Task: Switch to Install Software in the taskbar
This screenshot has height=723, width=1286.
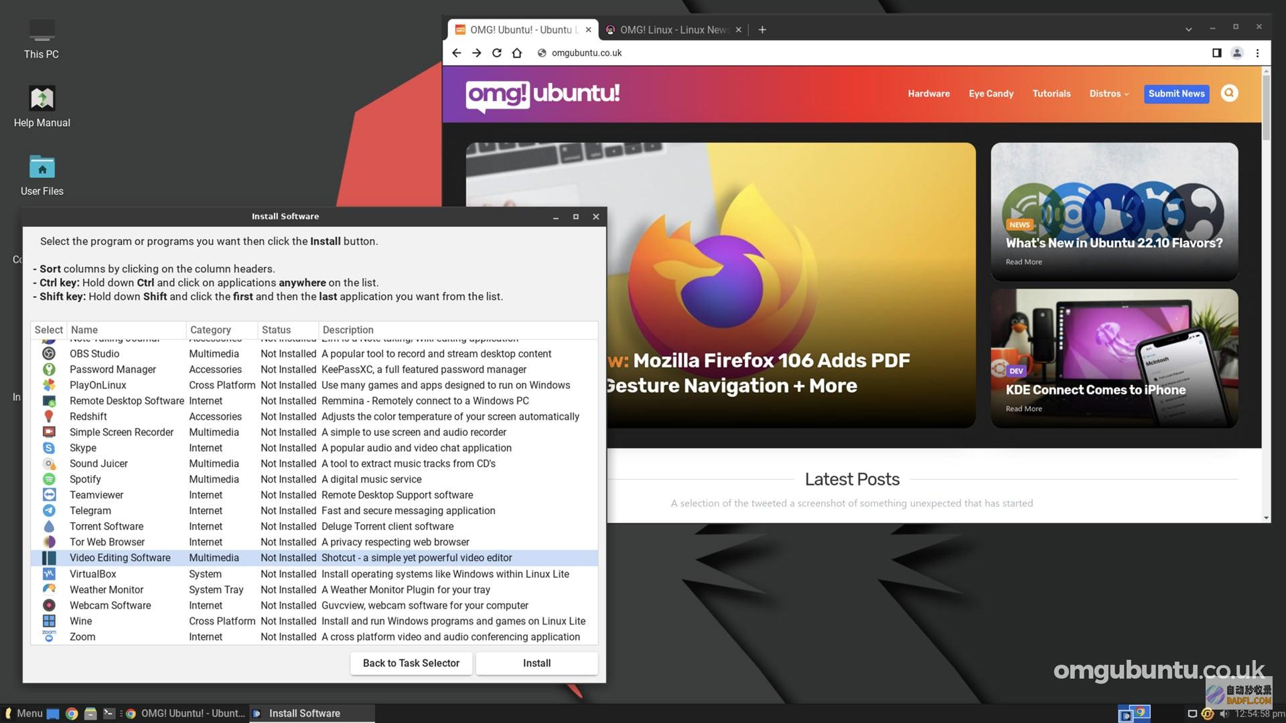Action: [312, 714]
